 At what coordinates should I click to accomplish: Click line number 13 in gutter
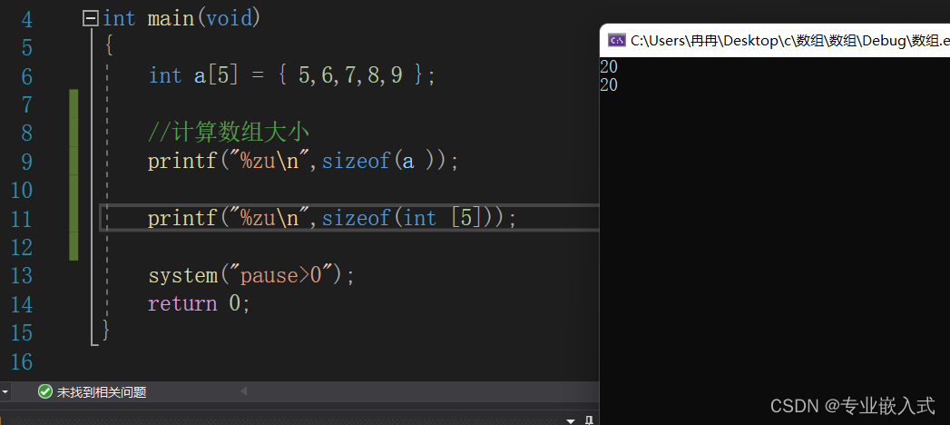(x=21, y=276)
